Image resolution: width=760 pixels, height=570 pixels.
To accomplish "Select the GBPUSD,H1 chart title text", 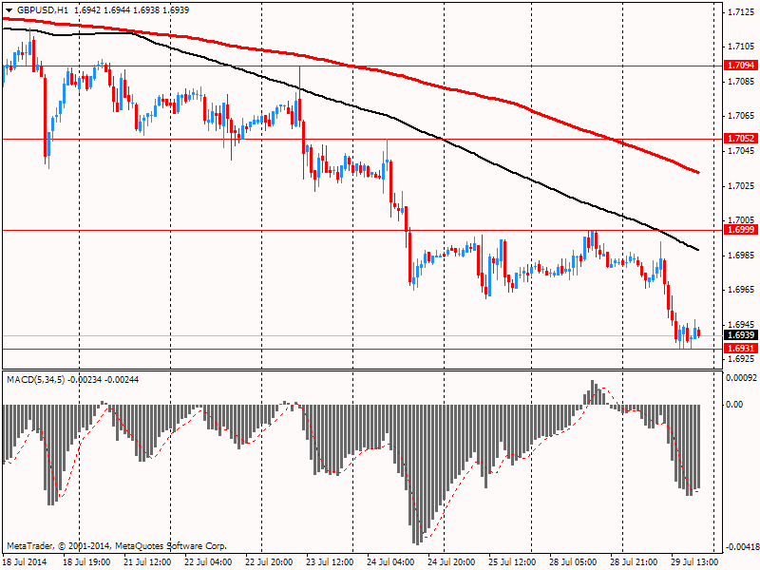I will pos(43,10).
